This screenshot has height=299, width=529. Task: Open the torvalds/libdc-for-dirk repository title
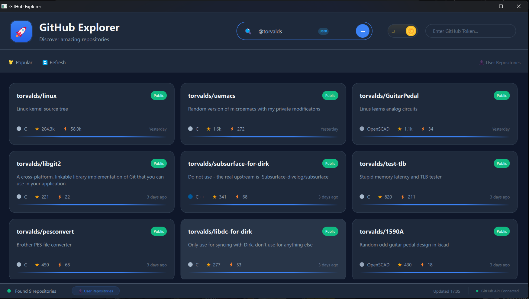[220, 231]
